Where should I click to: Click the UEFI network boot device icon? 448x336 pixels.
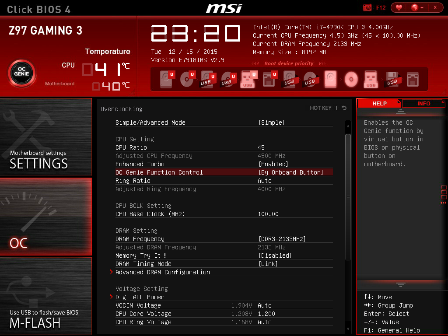(269, 79)
